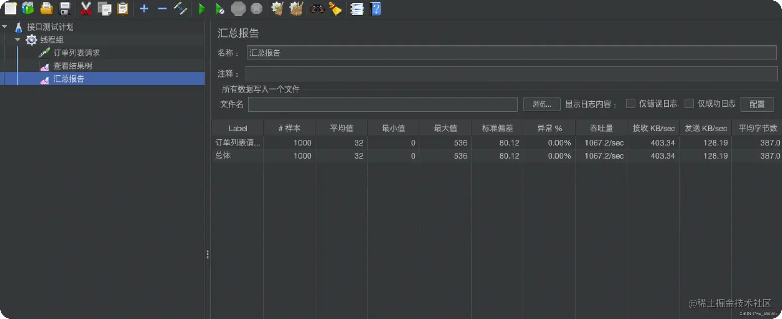Open the Search icon (binoculars)
Image resolution: width=782 pixels, height=319 pixels.
click(317, 8)
